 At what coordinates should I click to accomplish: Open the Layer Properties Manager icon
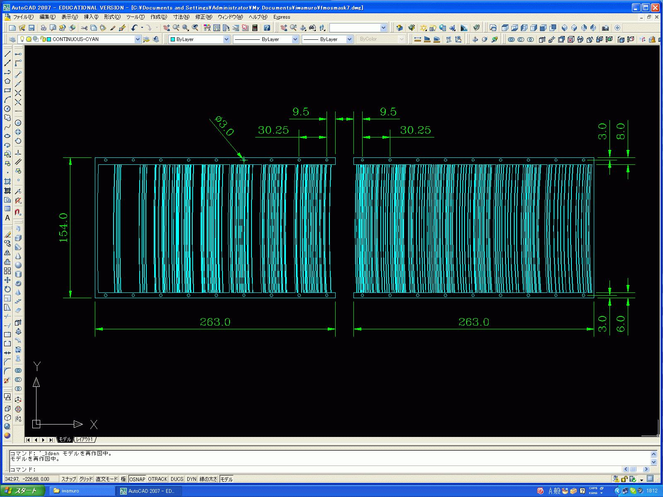(12, 39)
